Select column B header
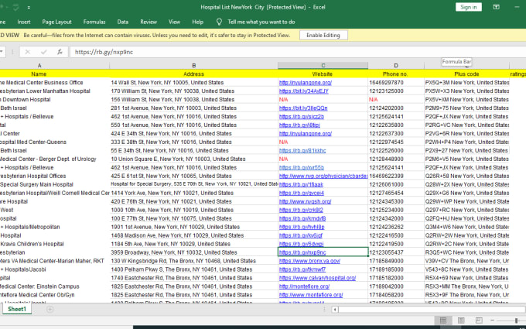 pyautogui.click(x=193, y=66)
